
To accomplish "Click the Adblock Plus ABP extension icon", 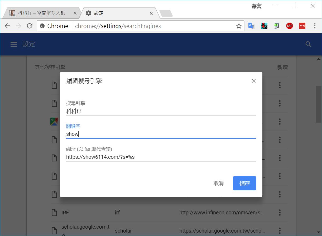I will pyautogui.click(x=290, y=26).
